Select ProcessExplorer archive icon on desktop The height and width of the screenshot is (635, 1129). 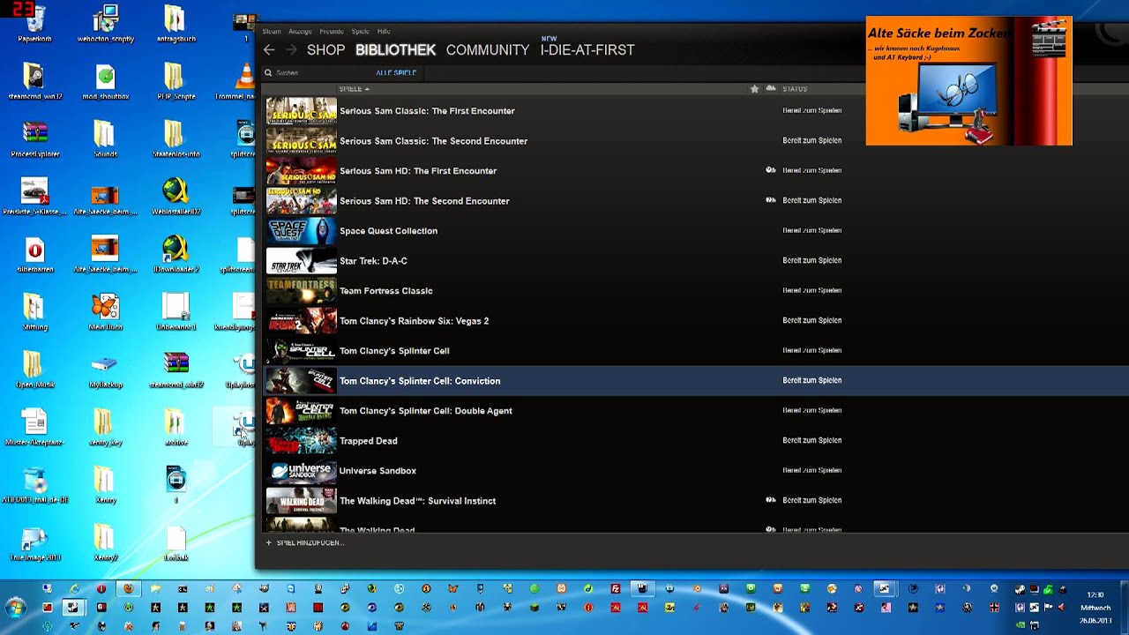click(x=34, y=139)
